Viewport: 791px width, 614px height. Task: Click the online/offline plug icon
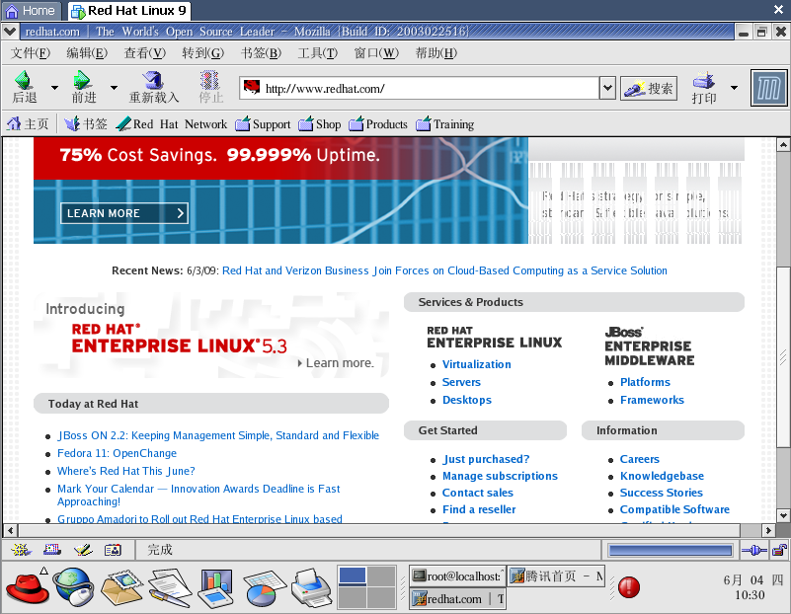754,551
